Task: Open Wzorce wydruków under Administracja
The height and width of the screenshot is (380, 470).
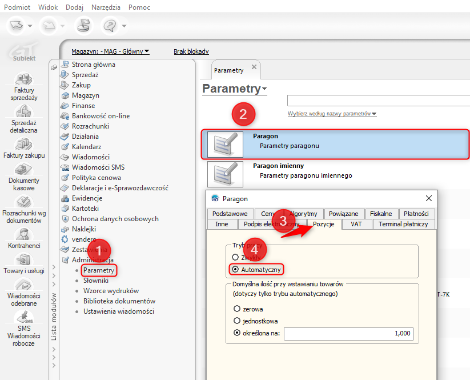Action: 111,291
